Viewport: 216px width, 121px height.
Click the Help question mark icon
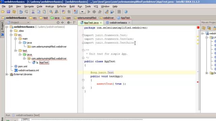[x=126, y=12]
